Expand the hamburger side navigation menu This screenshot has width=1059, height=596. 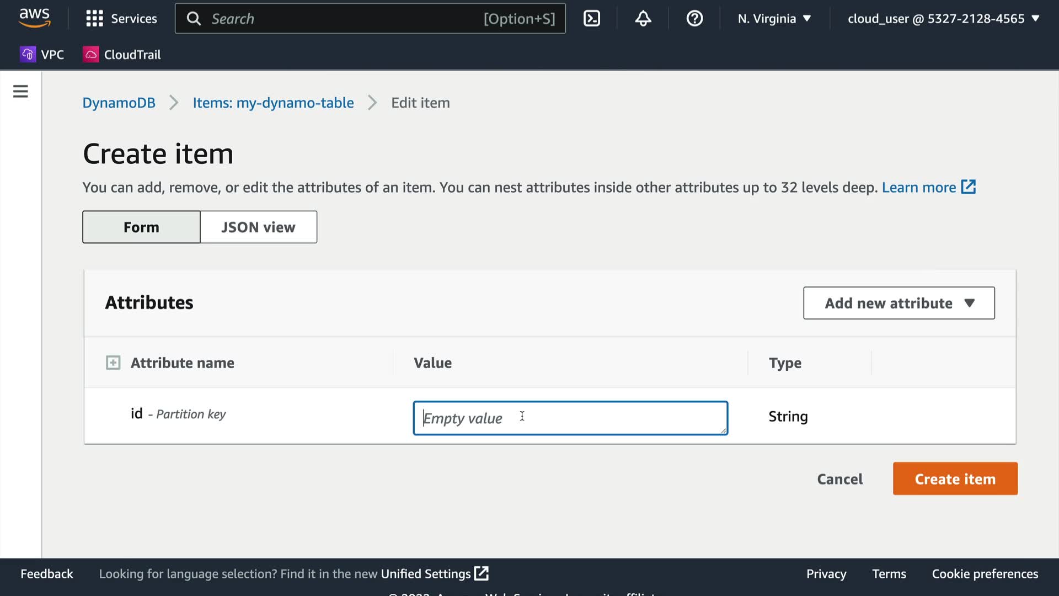20,92
